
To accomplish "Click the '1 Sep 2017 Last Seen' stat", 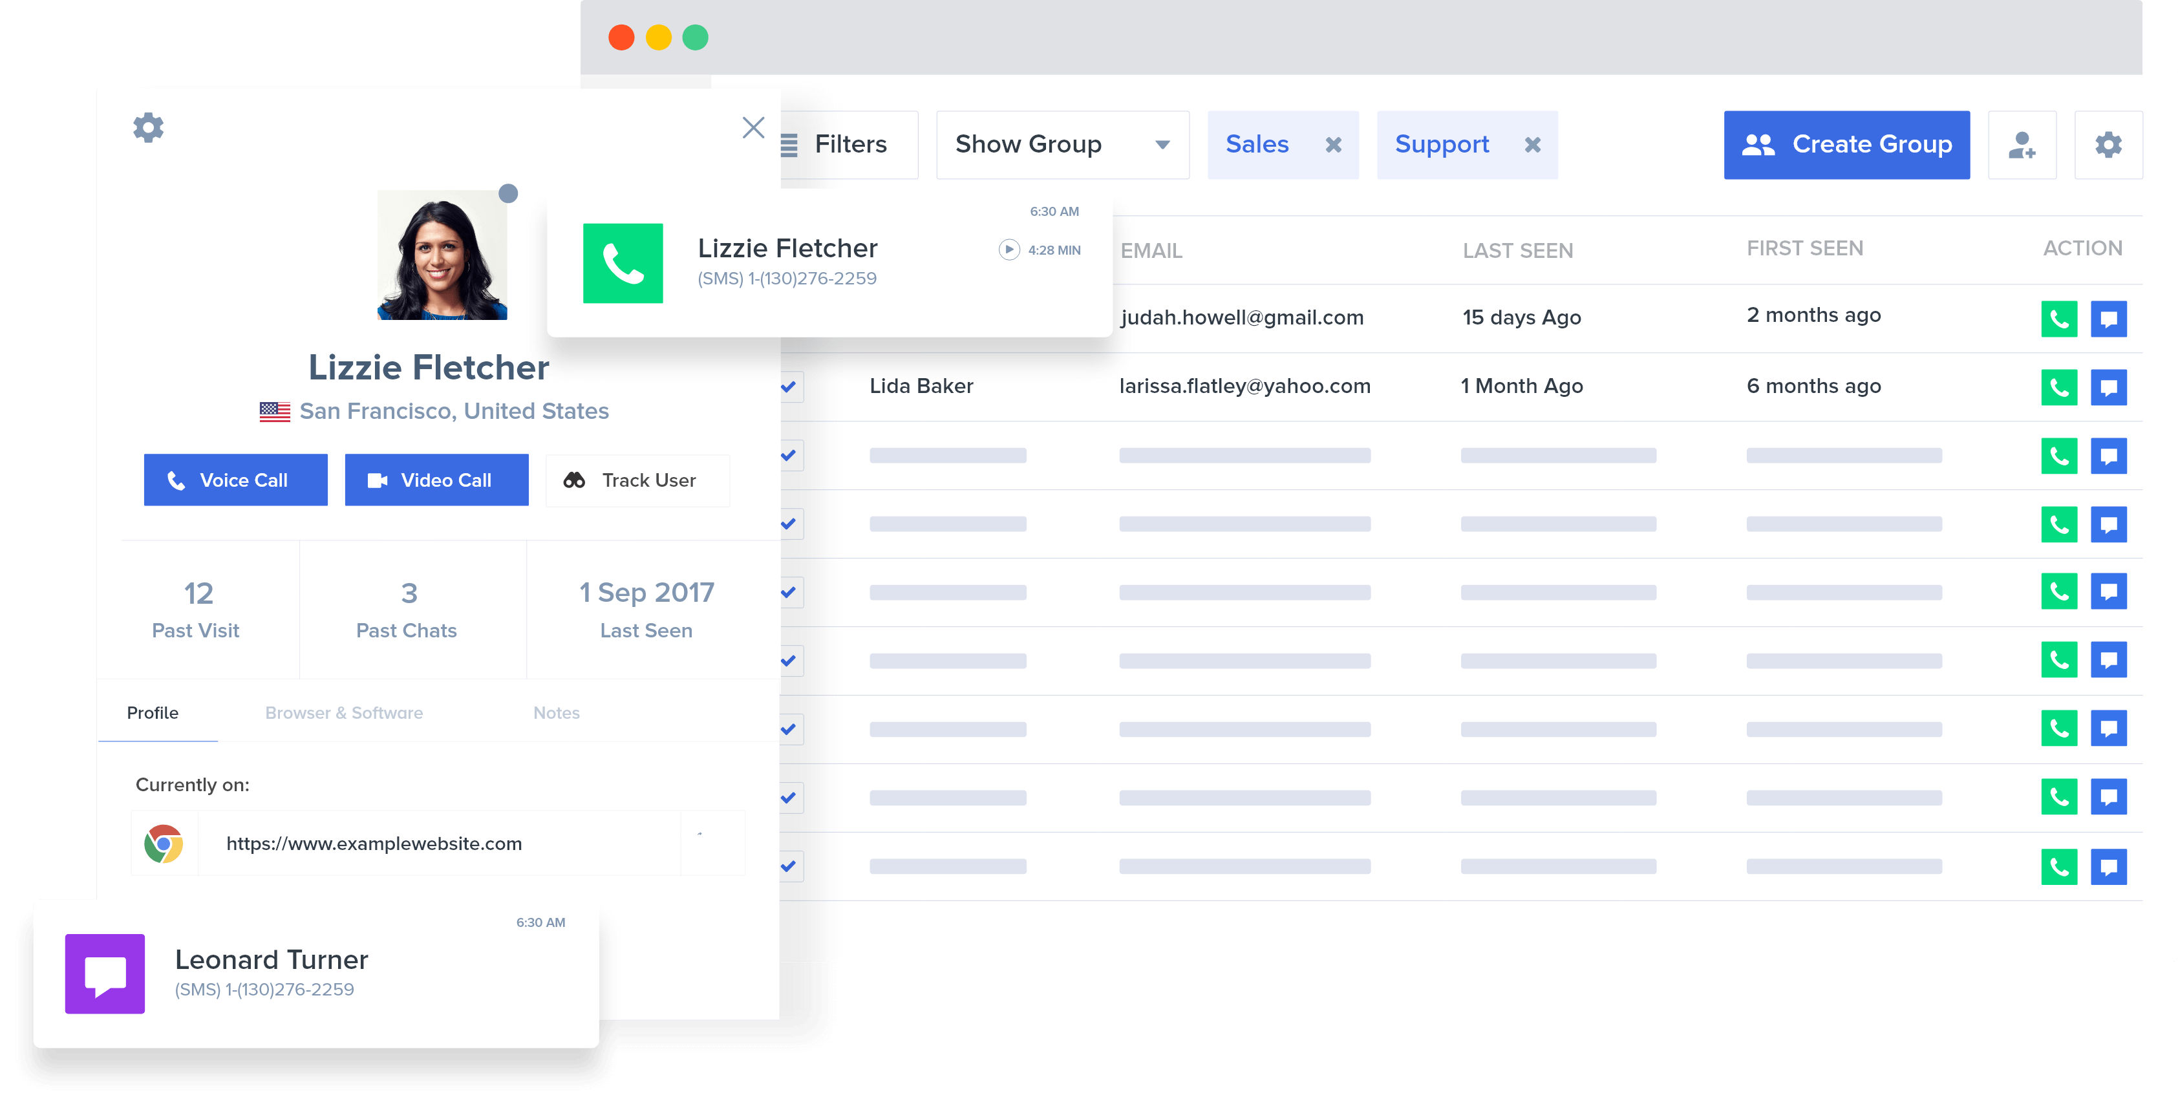I will (x=646, y=609).
